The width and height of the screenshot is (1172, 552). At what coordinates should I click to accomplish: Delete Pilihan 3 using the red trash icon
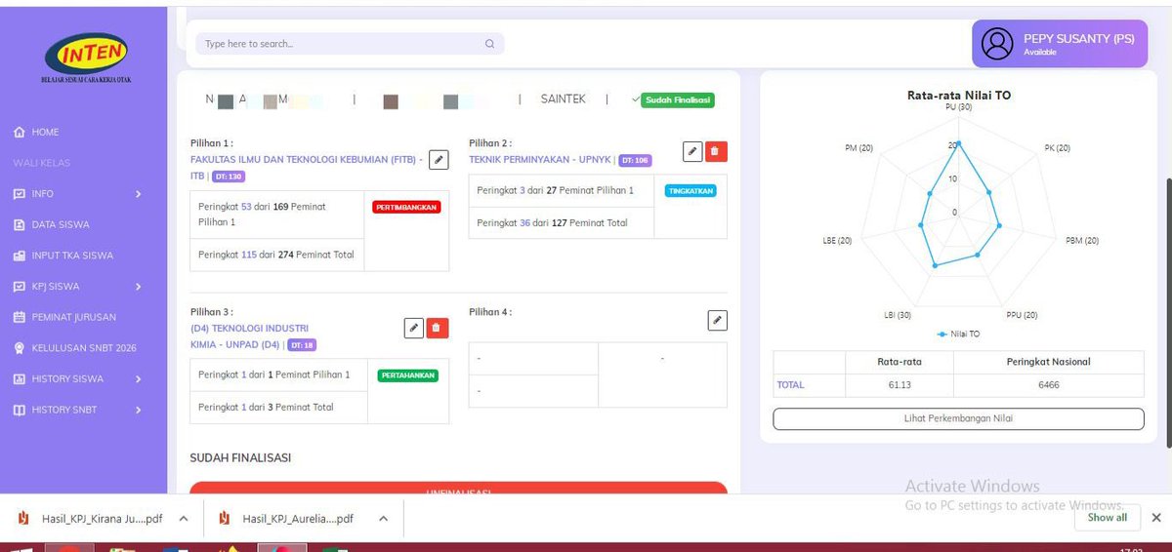pyautogui.click(x=438, y=328)
